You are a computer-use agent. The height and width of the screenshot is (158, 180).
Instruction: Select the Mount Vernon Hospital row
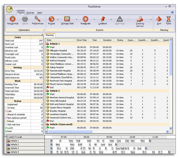click(107, 84)
